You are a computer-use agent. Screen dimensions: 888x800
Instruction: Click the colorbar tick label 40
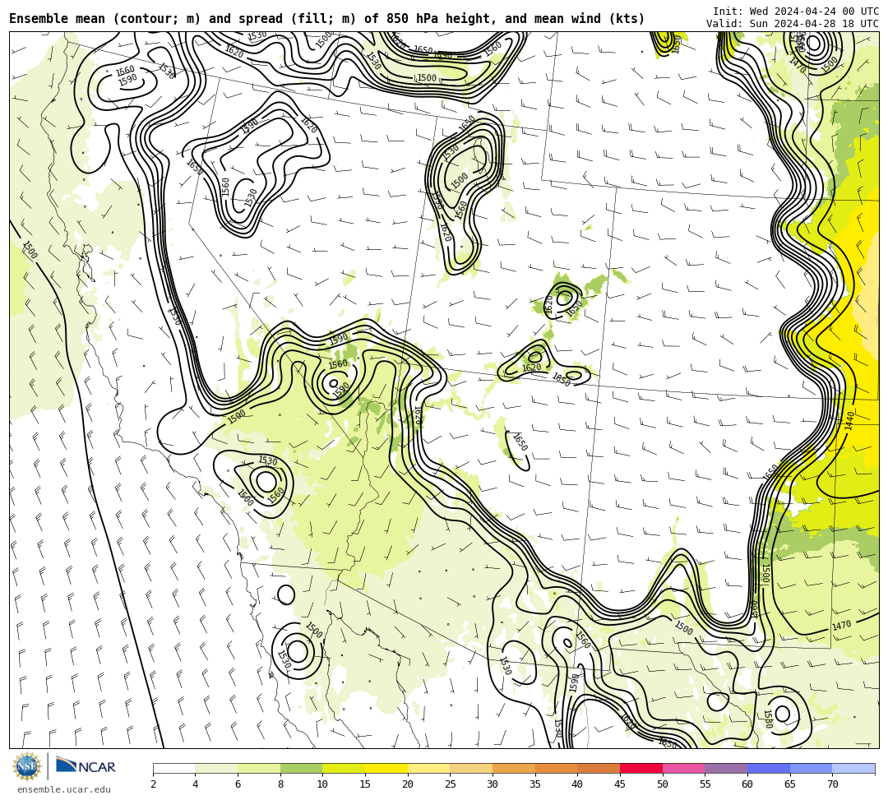[578, 784]
